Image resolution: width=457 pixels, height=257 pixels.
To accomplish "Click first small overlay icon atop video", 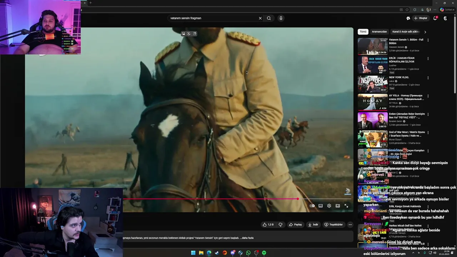I will click(x=183, y=34).
